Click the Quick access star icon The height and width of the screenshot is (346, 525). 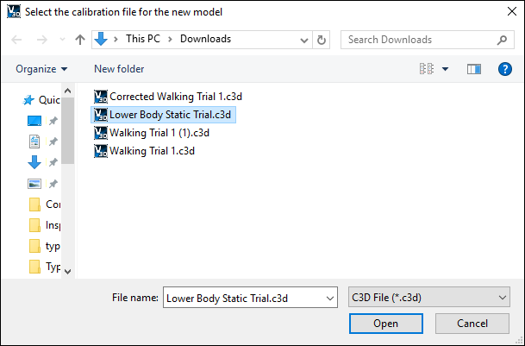click(x=28, y=100)
